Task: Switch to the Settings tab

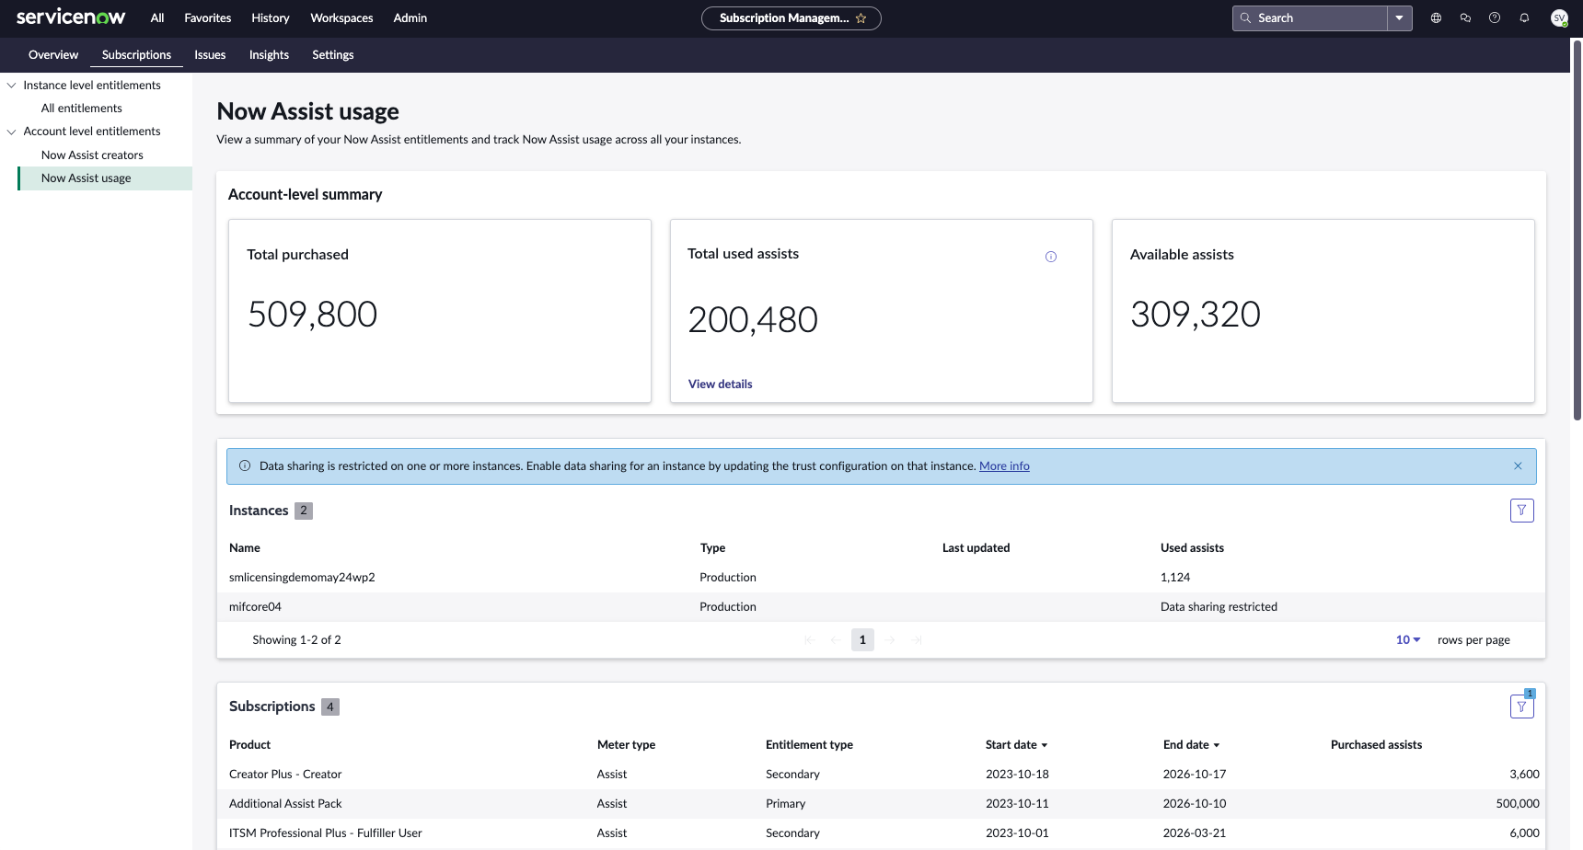Action: click(x=333, y=55)
